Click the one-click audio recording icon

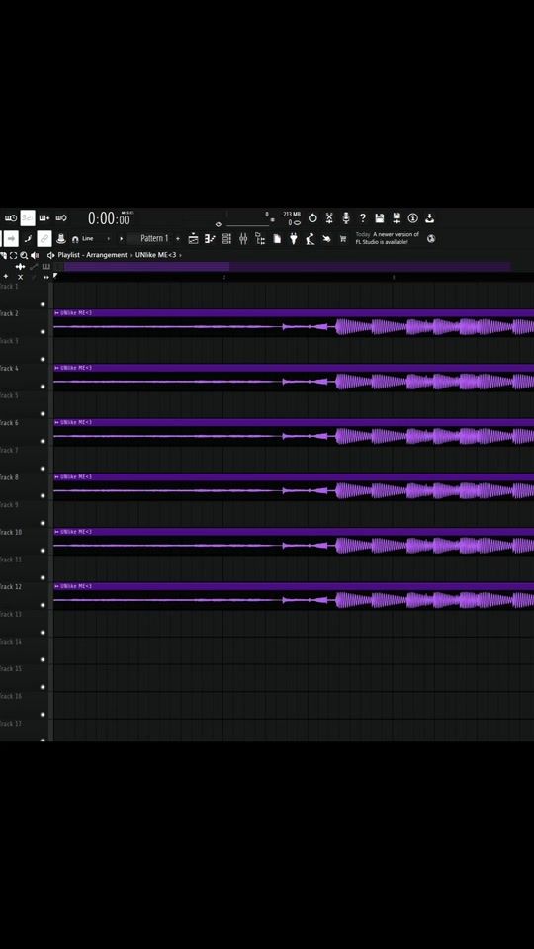(329, 217)
